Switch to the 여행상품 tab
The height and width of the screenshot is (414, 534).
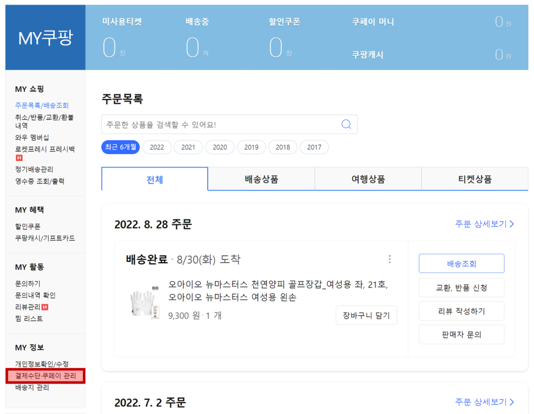point(368,179)
